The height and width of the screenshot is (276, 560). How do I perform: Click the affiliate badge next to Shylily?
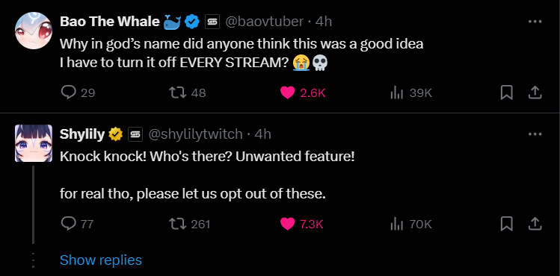(x=135, y=134)
